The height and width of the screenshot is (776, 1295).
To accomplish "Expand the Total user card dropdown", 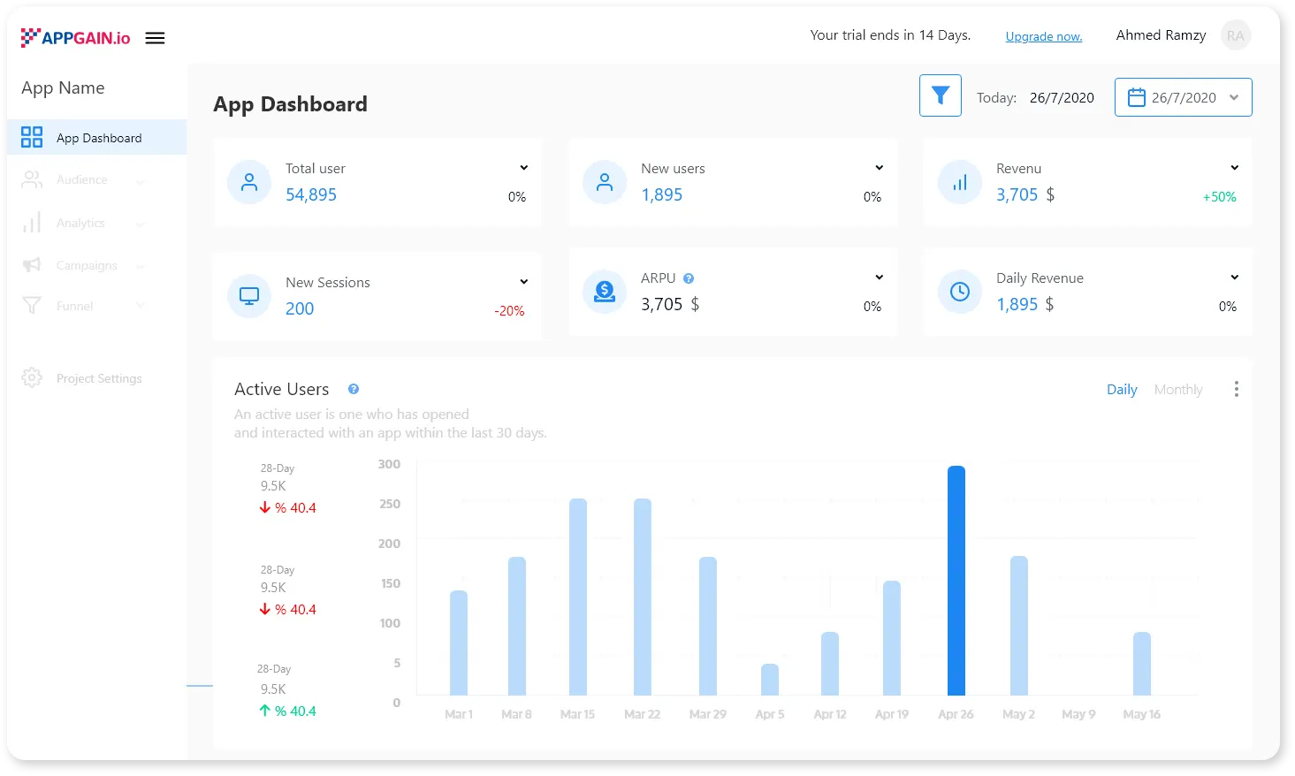I will tap(523, 168).
